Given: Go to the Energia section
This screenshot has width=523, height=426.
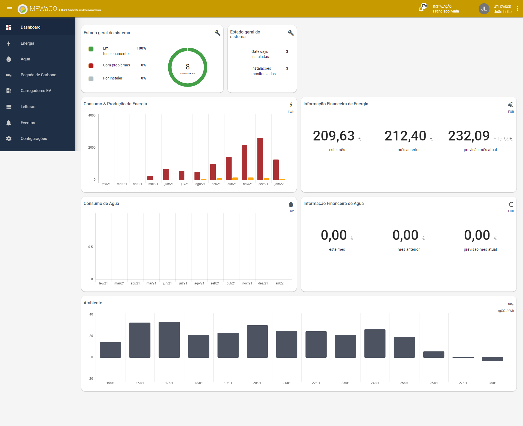Looking at the screenshot, I should [37, 43].
